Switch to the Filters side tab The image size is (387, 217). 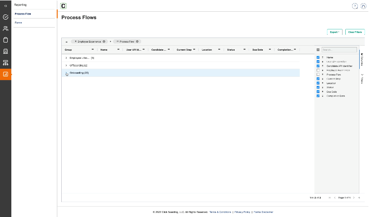[x=362, y=79]
